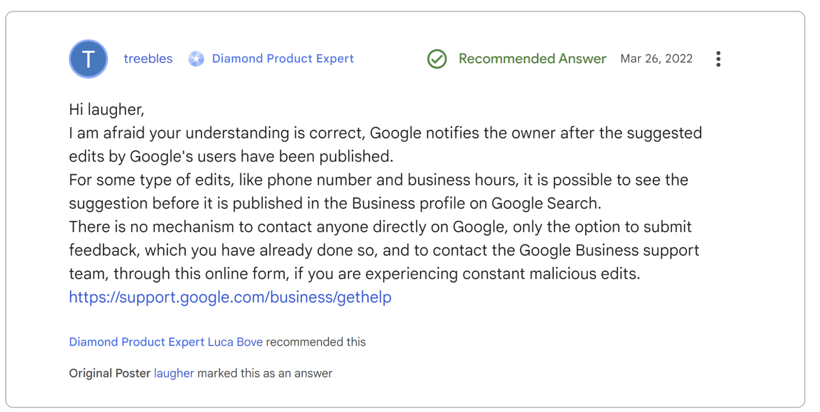The height and width of the screenshot is (412, 820).
Task: Click the blue "T" profile avatar
Action: [x=88, y=59]
